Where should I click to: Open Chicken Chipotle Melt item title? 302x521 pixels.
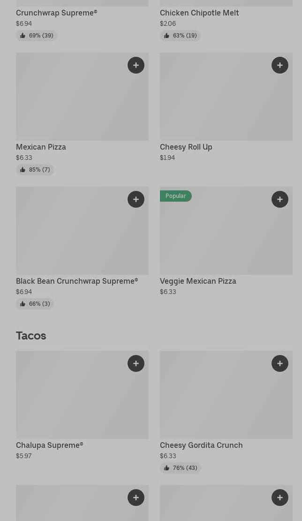tap(199, 13)
